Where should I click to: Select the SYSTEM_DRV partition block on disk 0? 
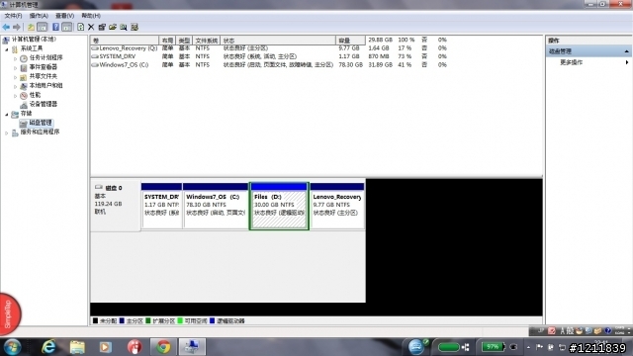pyautogui.click(x=161, y=206)
